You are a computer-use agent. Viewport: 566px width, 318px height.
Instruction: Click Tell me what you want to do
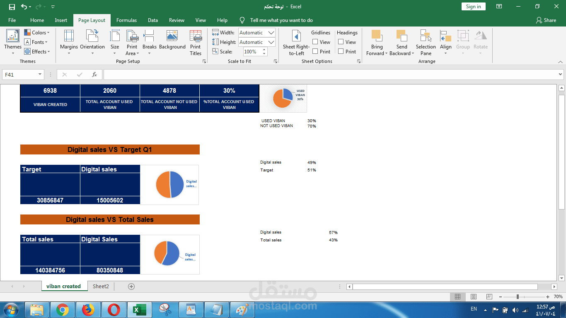point(281,20)
